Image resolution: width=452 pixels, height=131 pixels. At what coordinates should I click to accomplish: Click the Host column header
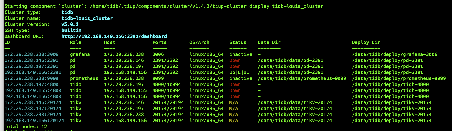109,42
